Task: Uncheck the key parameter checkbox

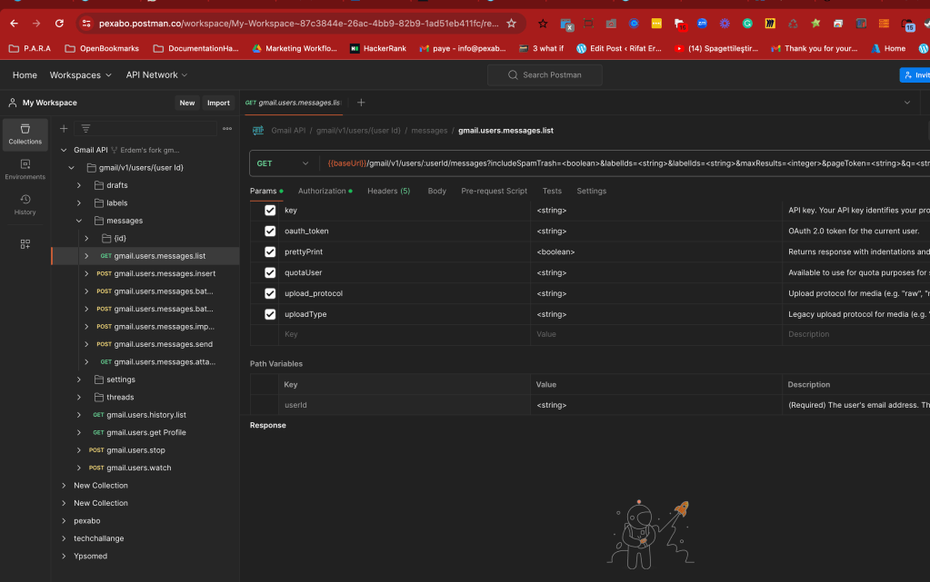Action: click(270, 211)
